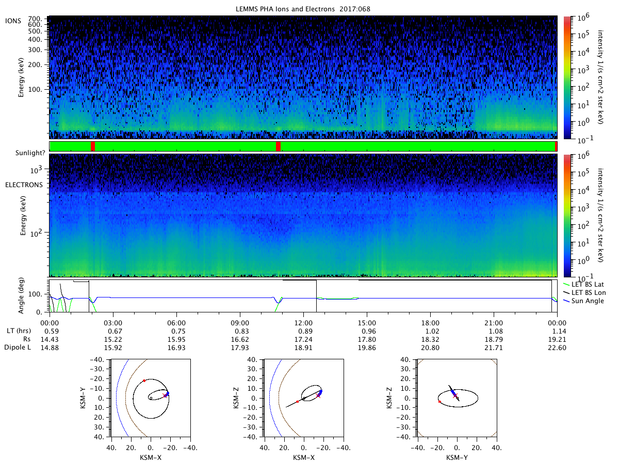Screen dimensions: 619x464
Task: Click the KSM-Y vs KSM-Z orbit plot
Action: pyautogui.click(x=457, y=398)
